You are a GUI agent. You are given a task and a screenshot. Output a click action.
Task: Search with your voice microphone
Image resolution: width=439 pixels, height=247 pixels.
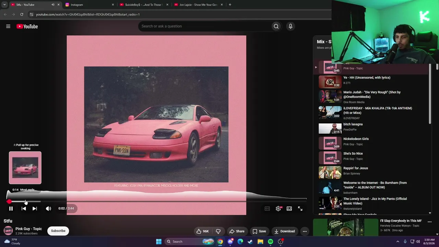(x=290, y=26)
